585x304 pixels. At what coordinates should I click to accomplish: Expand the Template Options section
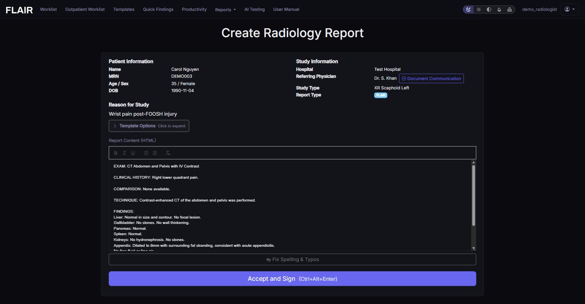coord(149,126)
